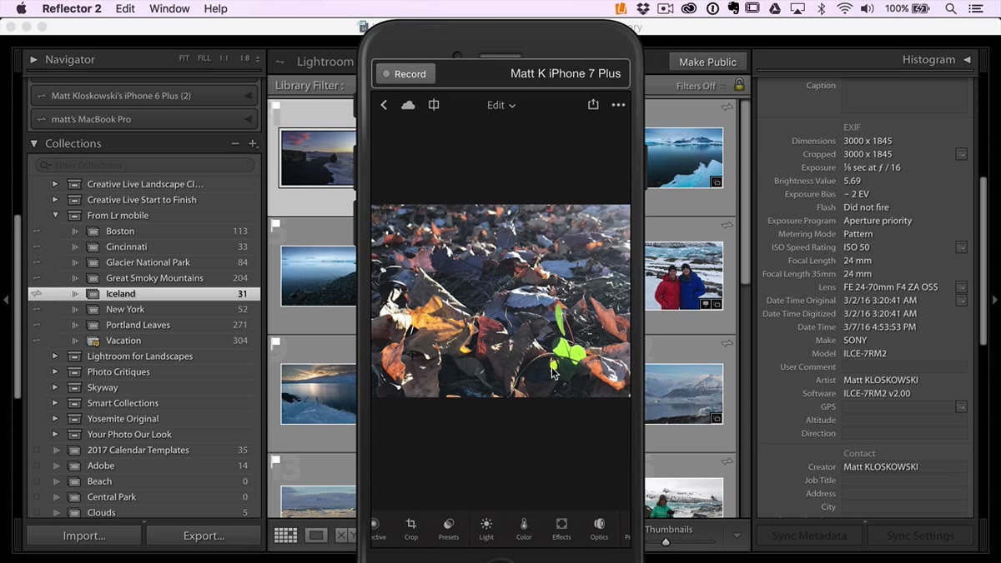Image resolution: width=1001 pixels, height=563 pixels.
Task: Open the Edit menu in menu bar
Action: [x=125, y=8]
